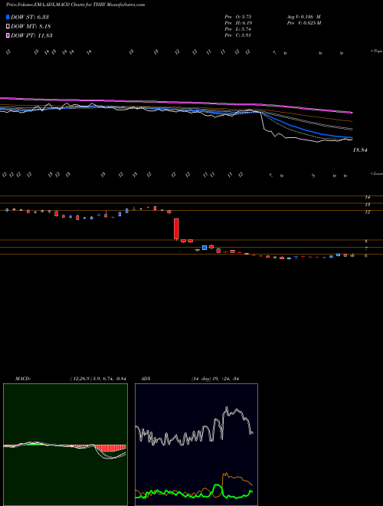The image size is (383, 506).
Task: Click the price axis label 13
Action: coord(367,205)
